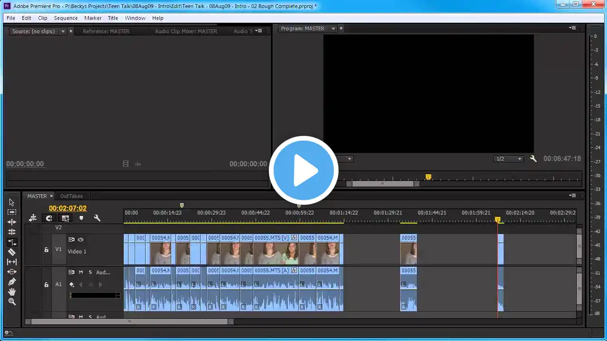Viewport: 607px width, 341px height.
Task: Click the big blue play button
Action: pyautogui.click(x=303, y=170)
